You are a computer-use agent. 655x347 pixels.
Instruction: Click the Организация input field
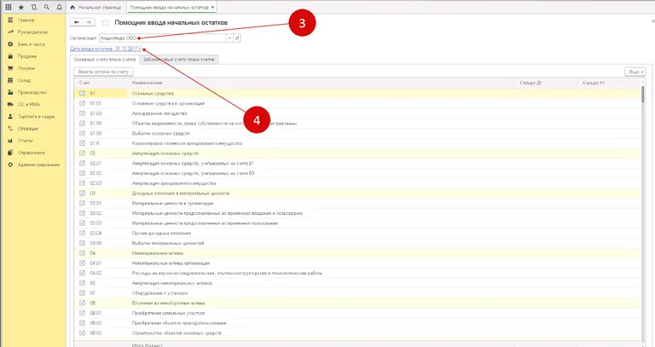pyautogui.click(x=162, y=38)
